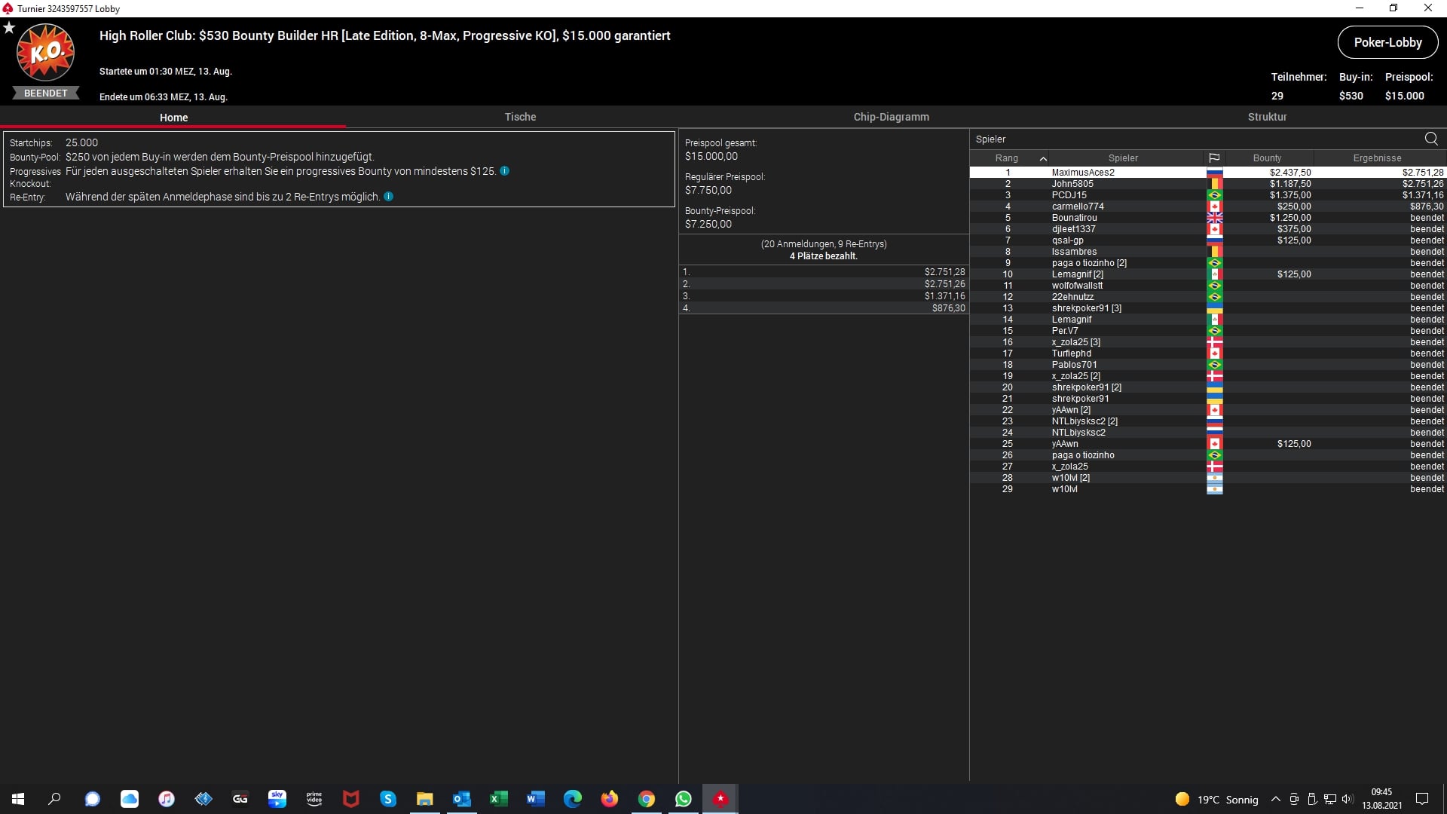
Task: Switch to the Tische tab
Action: [520, 117]
